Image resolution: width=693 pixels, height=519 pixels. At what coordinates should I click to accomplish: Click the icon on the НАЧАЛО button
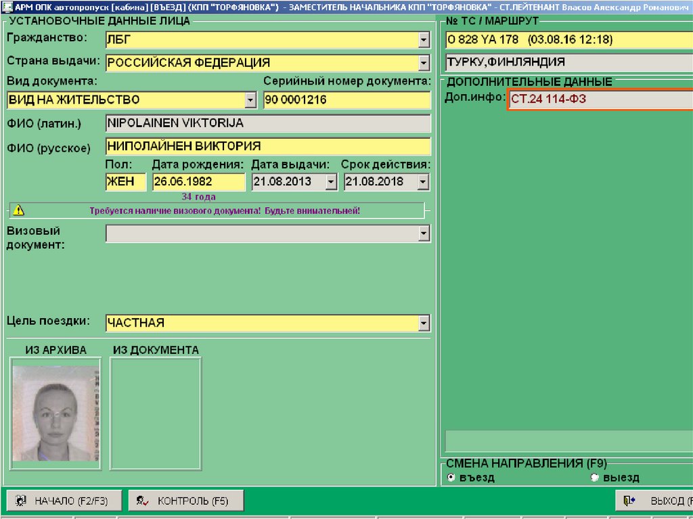21,501
